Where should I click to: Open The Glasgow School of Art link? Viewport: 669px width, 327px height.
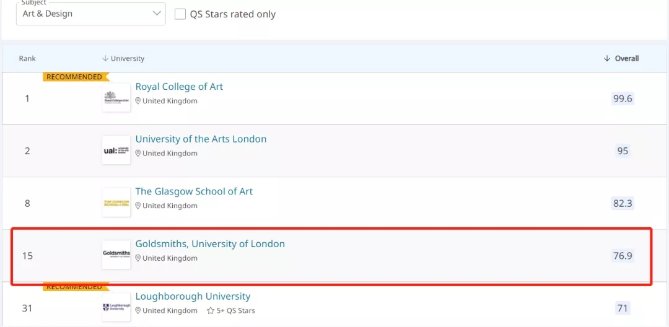pyautogui.click(x=194, y=191)
